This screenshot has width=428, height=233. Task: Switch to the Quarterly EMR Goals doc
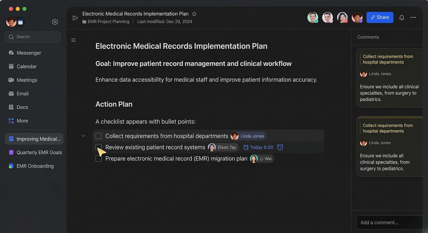[x=39, y=153]
